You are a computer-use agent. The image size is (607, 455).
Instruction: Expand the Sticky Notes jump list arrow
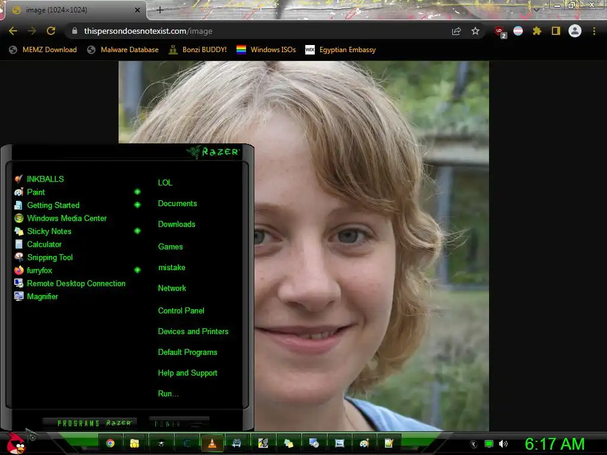138,231
